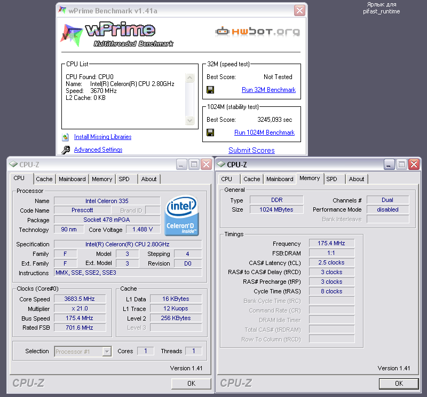Screen dimensions: 427x397
Task: Click the wPrime logo graphic
Action: coord(117,34)
